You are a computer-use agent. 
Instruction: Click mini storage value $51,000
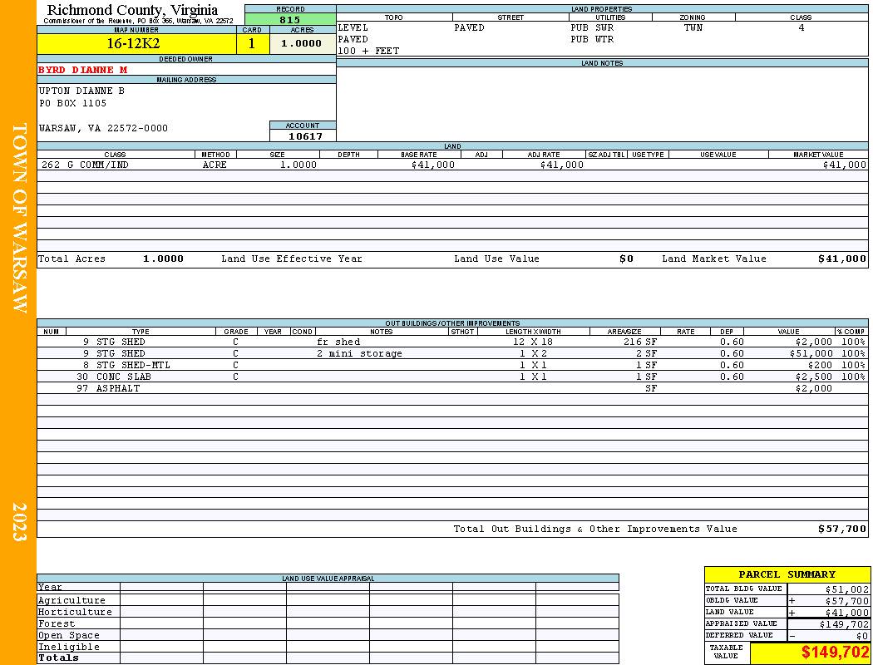click(811, 354)
